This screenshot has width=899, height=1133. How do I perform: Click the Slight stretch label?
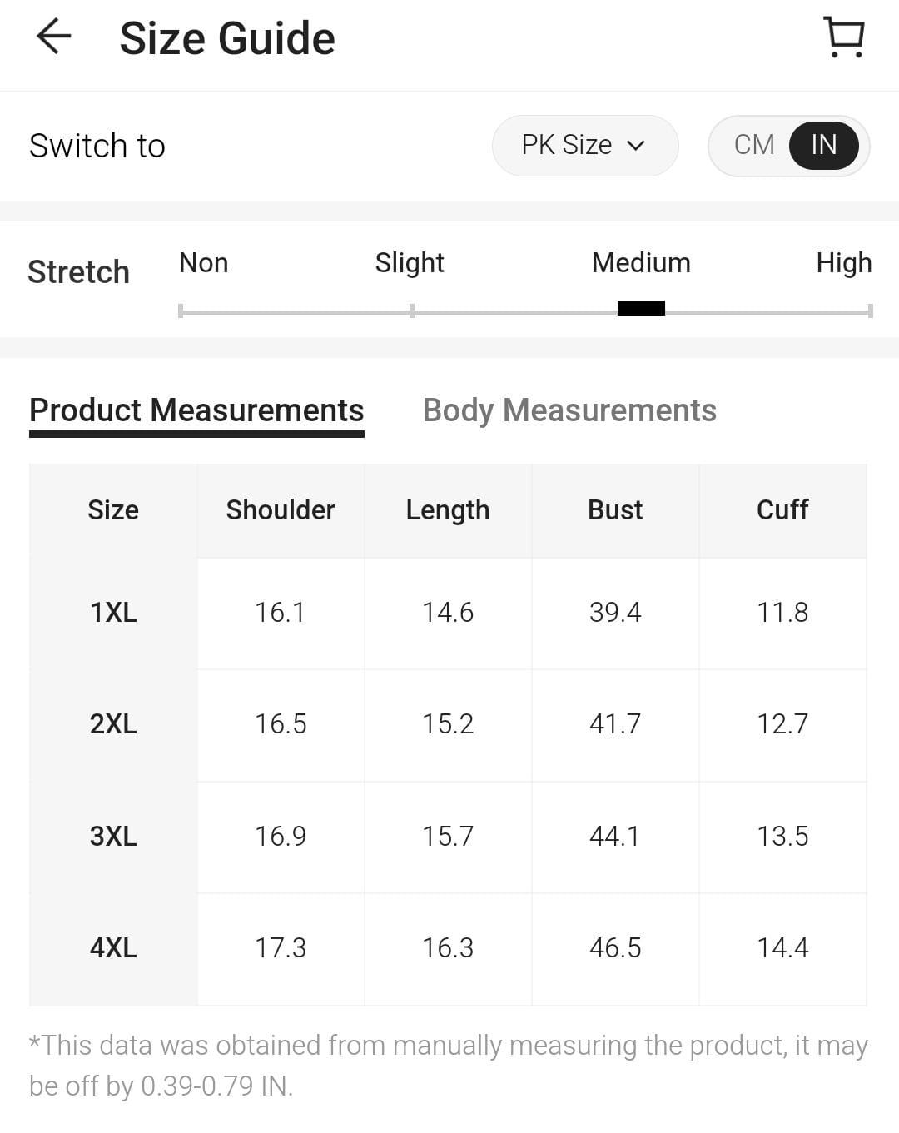pyautogui.click(x=410, y=263)
